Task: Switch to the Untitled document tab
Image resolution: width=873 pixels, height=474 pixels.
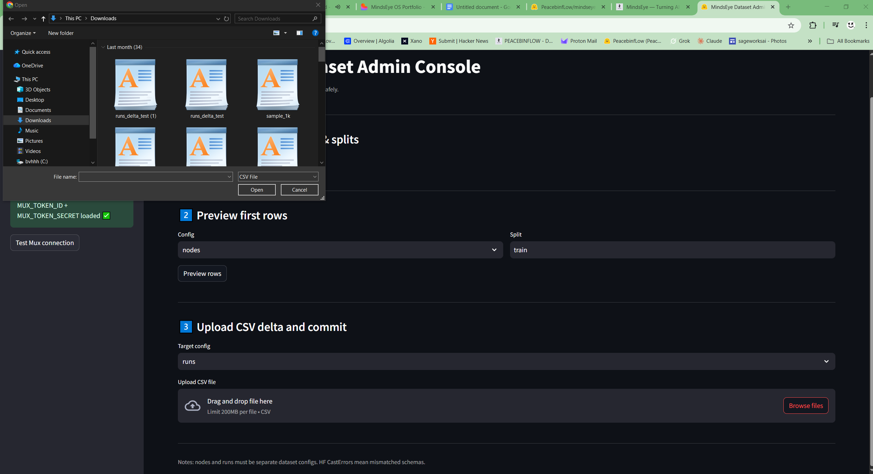Action: (483, 7)
